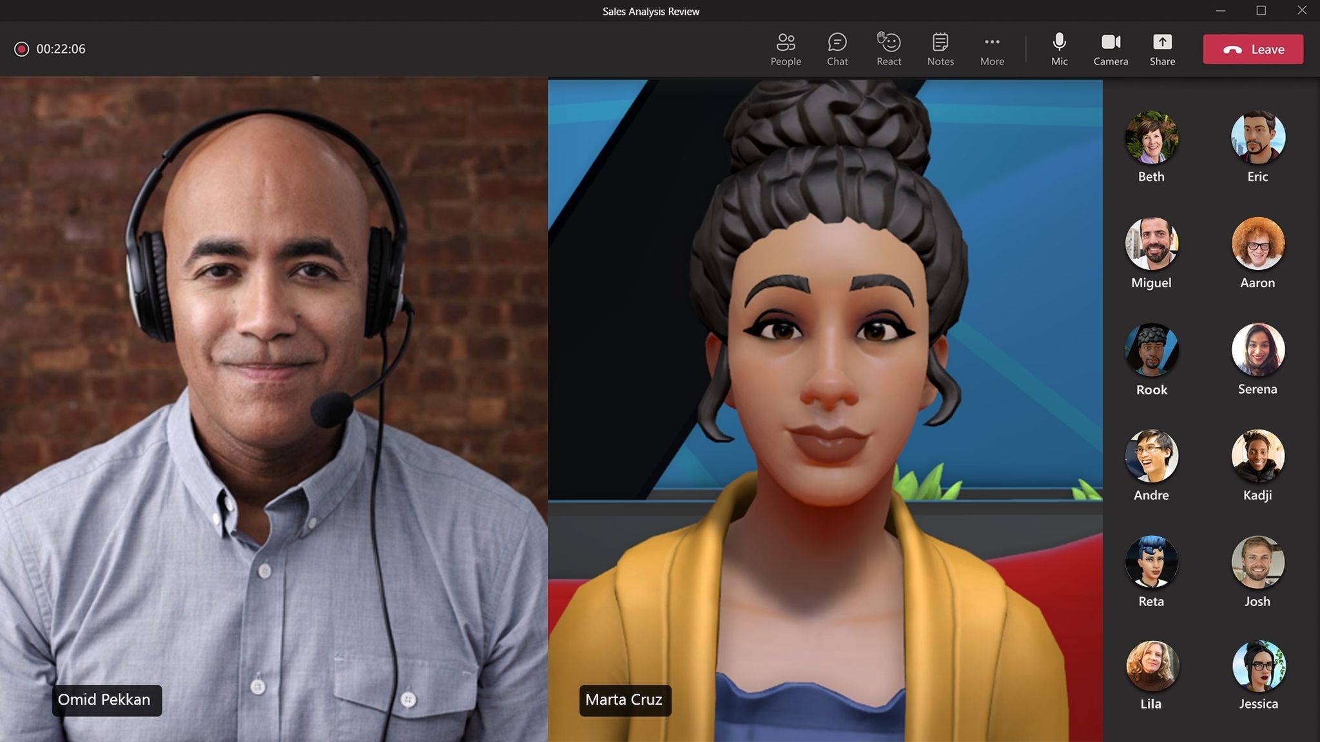Leave the meeting

[x=1252, y=48]
